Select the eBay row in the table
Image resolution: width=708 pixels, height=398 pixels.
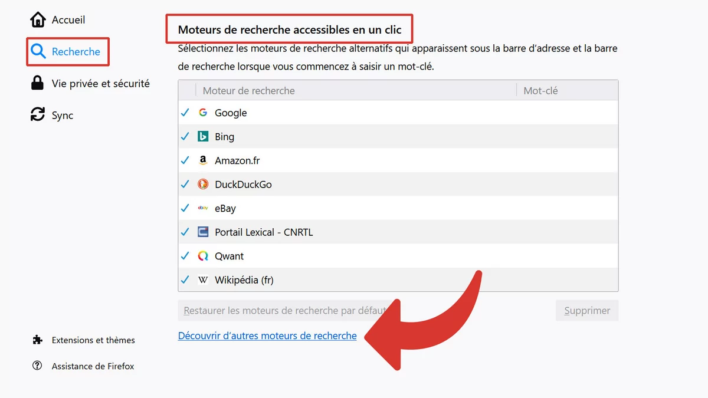pos(354,208)
